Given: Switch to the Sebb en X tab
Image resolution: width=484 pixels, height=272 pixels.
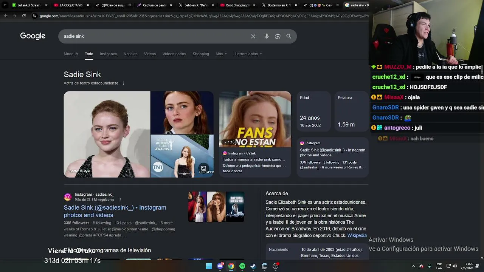Looking at the screenshot, I should pyautogui.click(x=195, y=5).
